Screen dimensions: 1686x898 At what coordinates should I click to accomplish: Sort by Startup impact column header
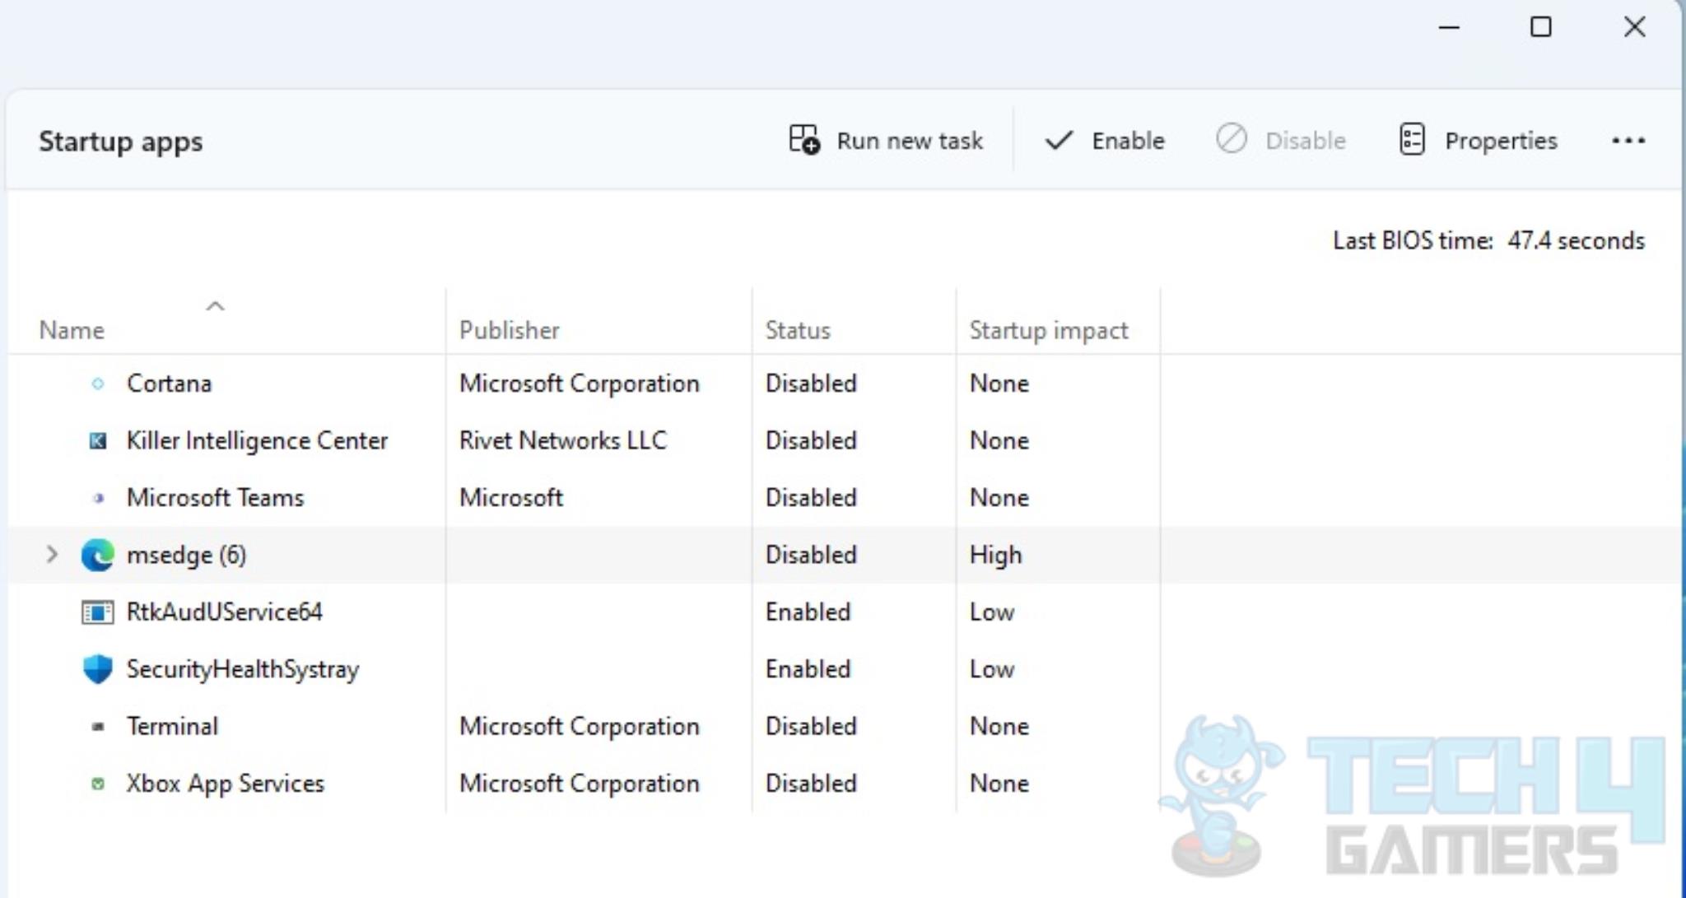click(x=1048, y=330)
